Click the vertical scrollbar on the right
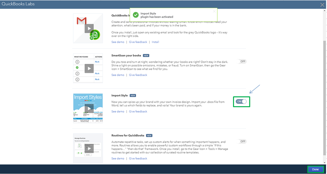 tap(325, 98)
